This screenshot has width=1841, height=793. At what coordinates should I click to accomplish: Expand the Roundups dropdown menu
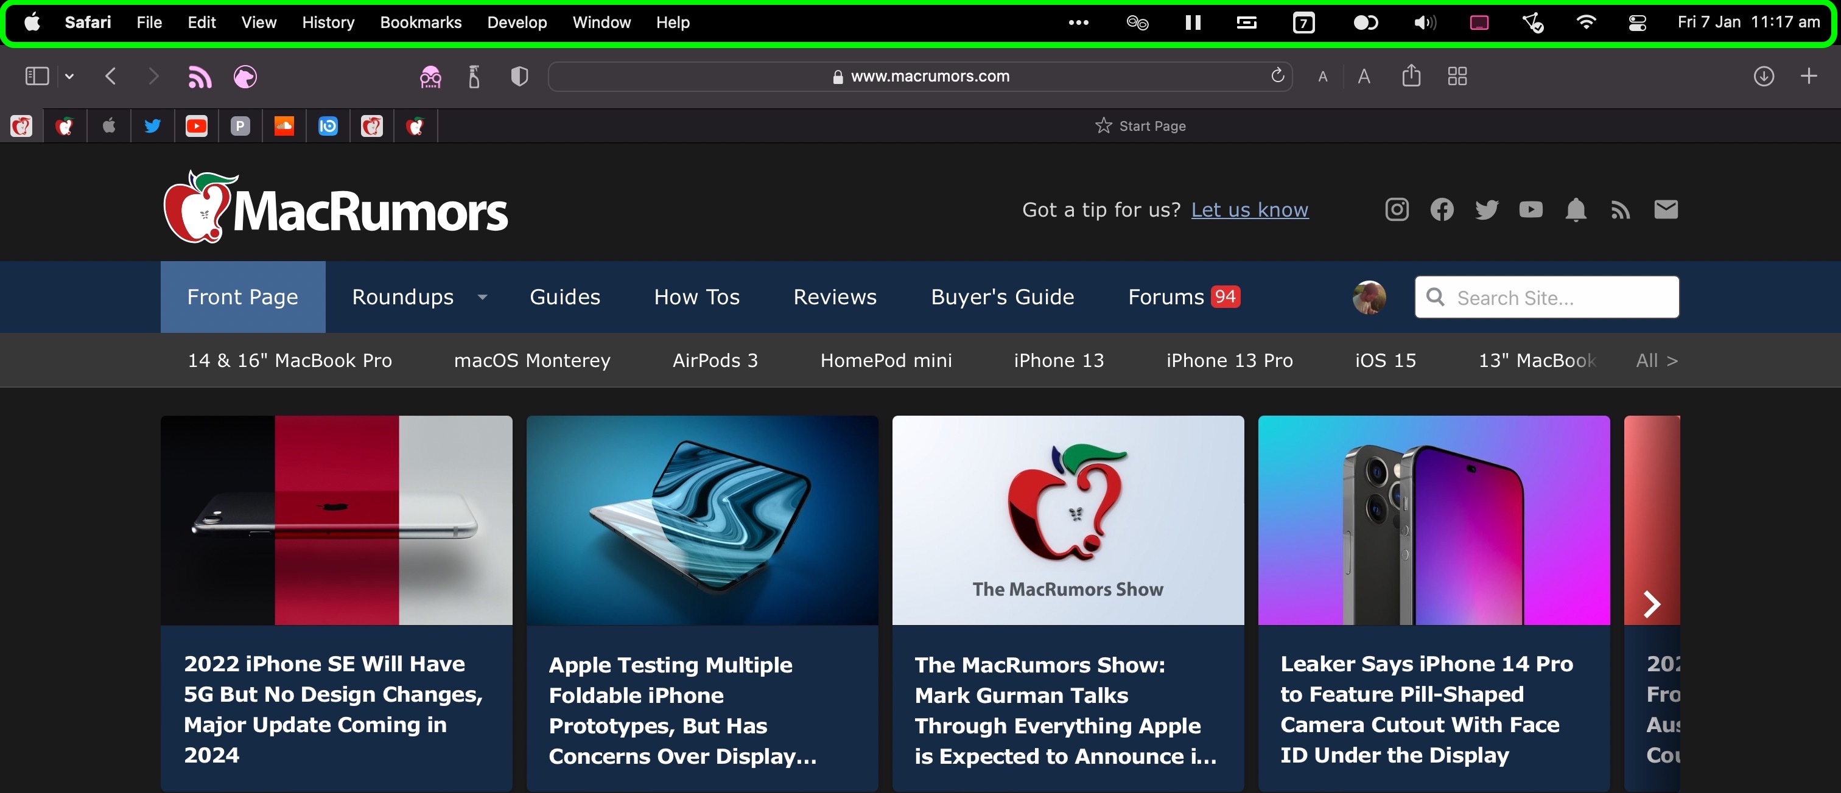(483, 297)
